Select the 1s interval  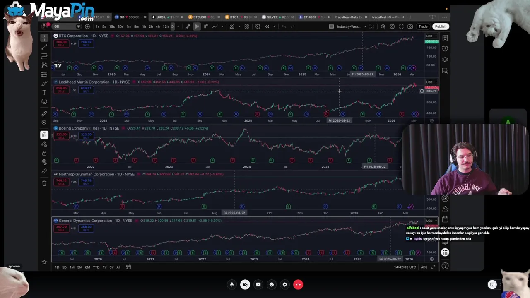(x=98, y=26)
